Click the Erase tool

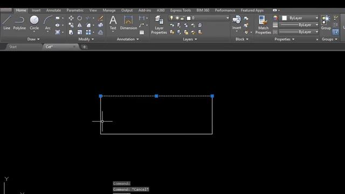point(100,18)
